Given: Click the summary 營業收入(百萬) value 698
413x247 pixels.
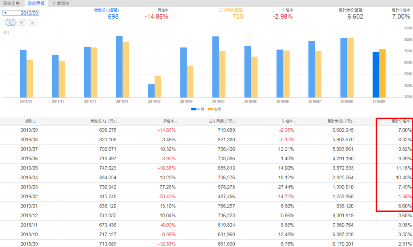Looking at the screenshot, I should click(113, 17).
